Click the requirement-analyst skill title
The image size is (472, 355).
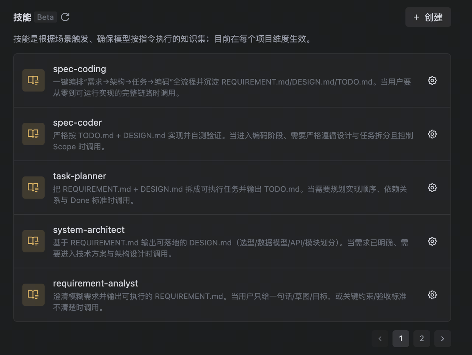click(96, 283)
